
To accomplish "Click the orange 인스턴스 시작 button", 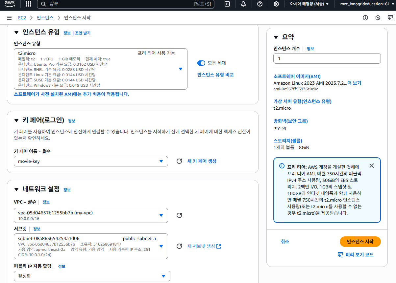I will tap(360, 242).
